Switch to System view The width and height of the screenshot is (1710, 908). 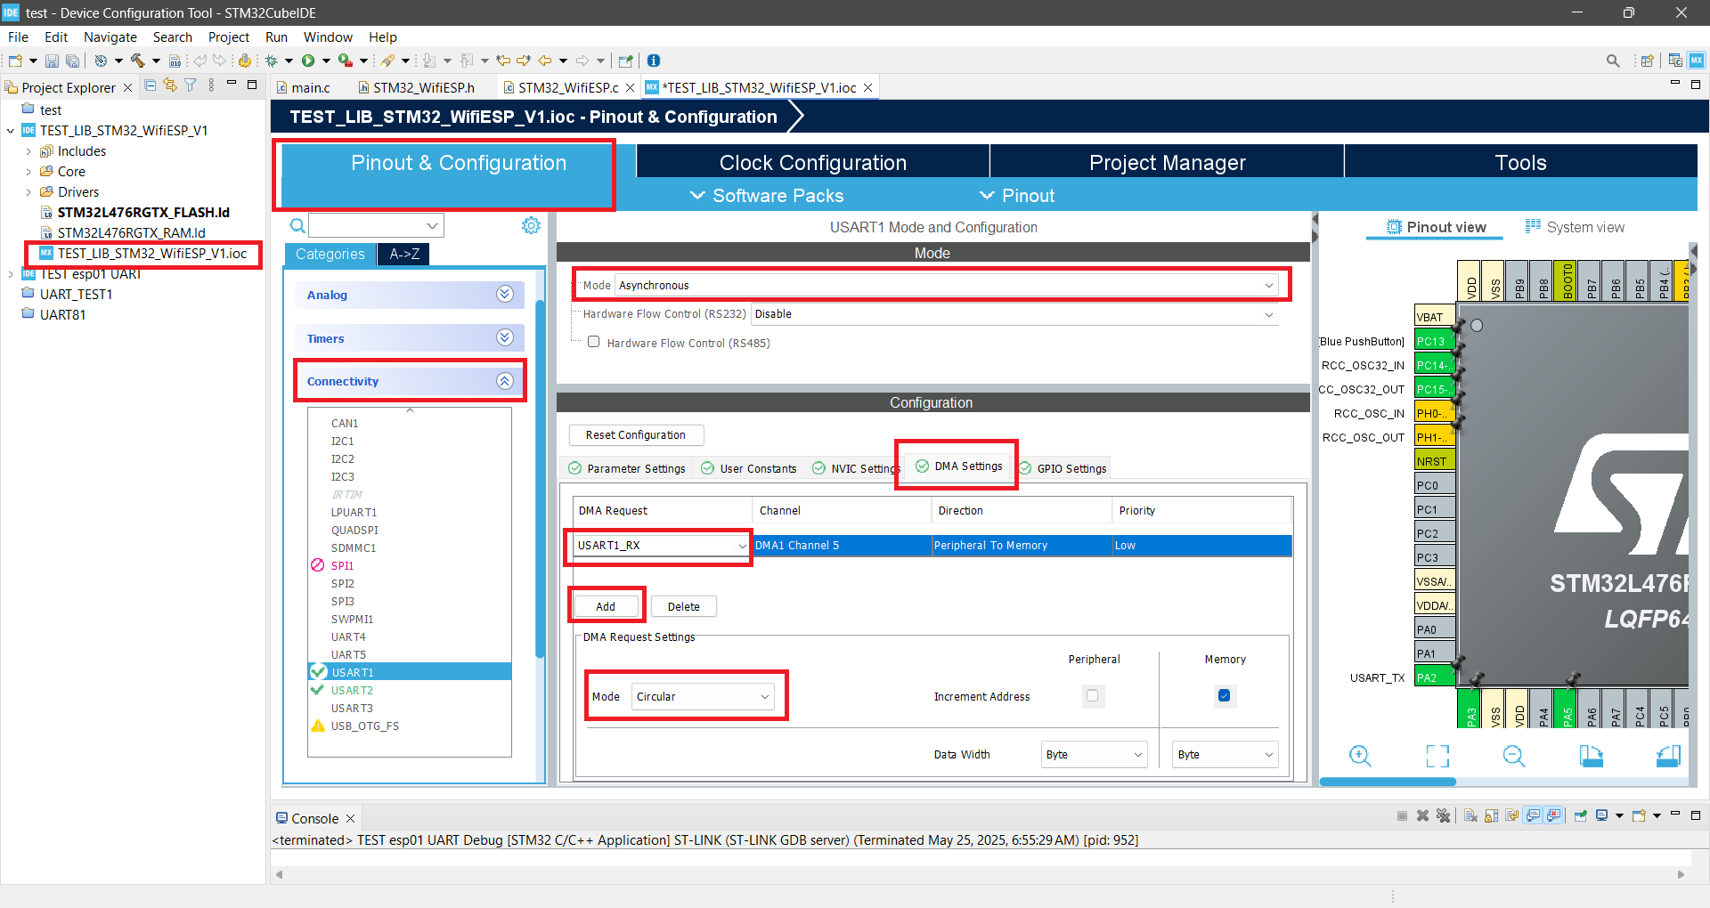tap(1575, 227)
